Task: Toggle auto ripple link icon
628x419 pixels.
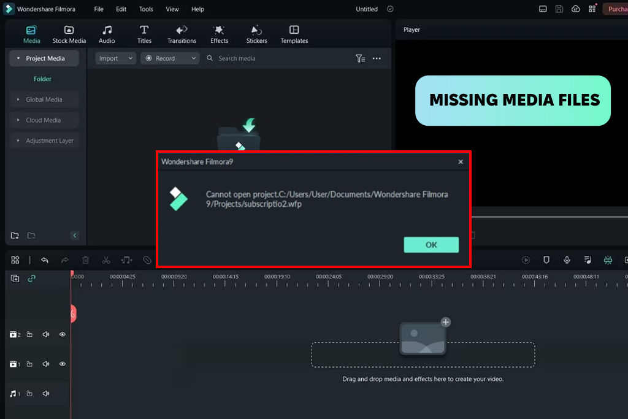Action: tap(32, 279)
